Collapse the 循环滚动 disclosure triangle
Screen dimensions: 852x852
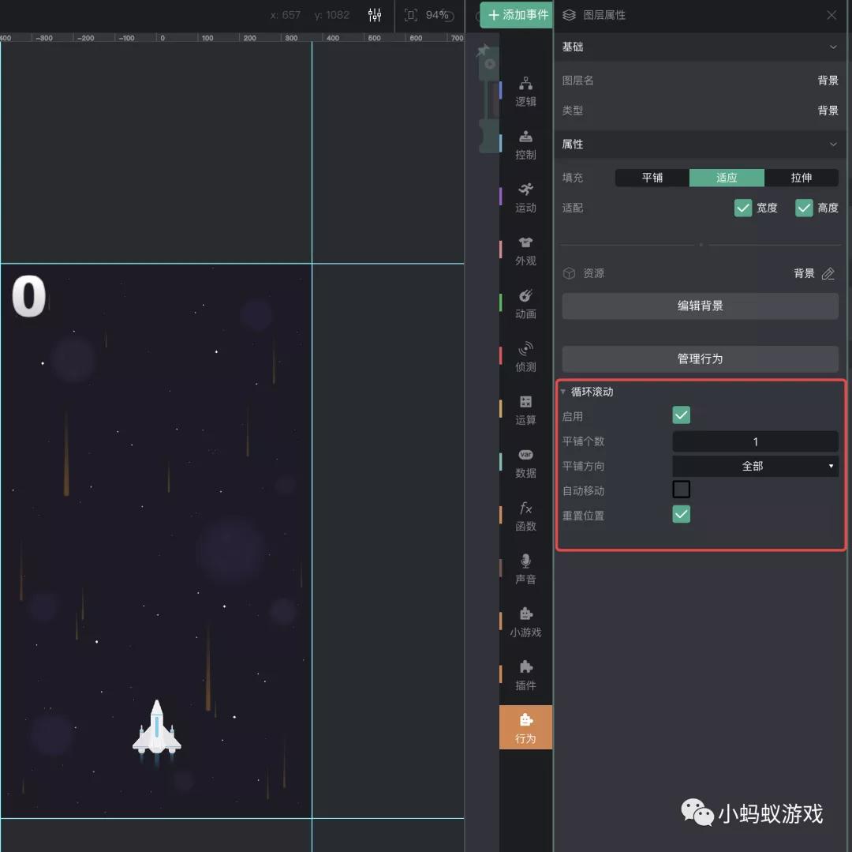tap(562, 392)
